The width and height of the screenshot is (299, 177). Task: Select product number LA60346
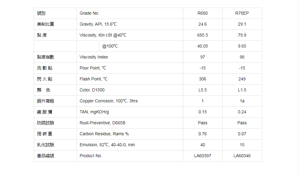pos(242,156)
